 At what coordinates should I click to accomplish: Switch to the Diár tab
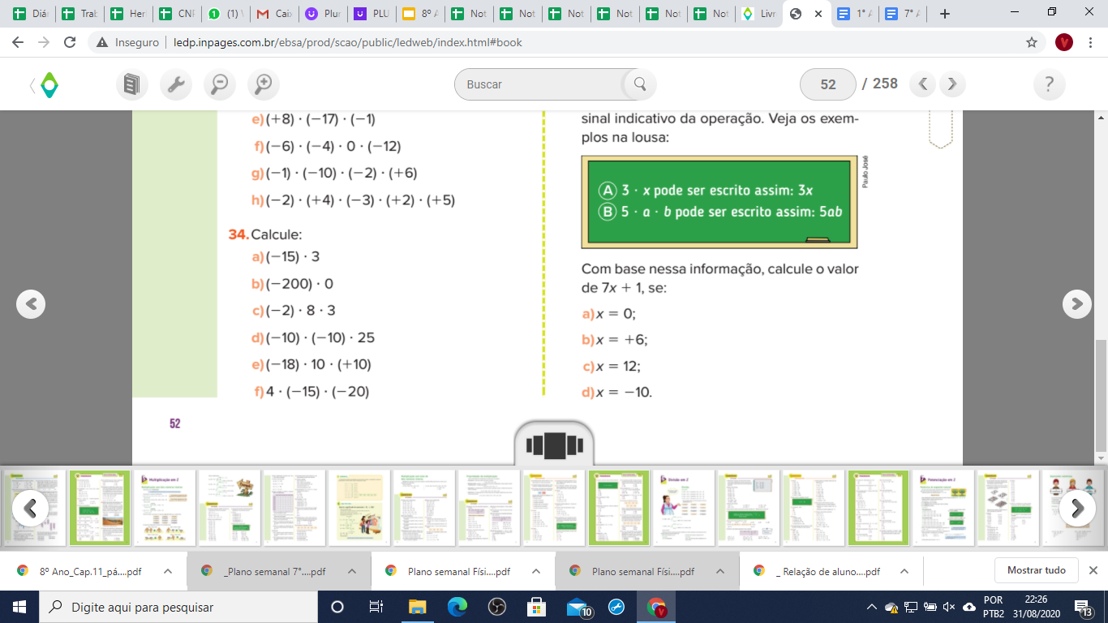[x=30, y=14]
